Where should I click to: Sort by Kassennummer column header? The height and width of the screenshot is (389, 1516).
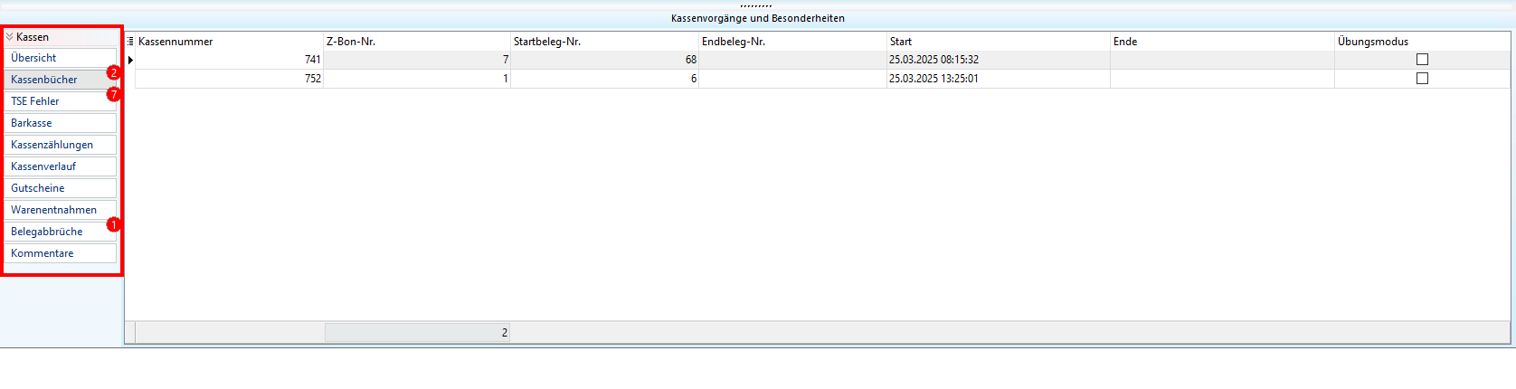(230, 42)
